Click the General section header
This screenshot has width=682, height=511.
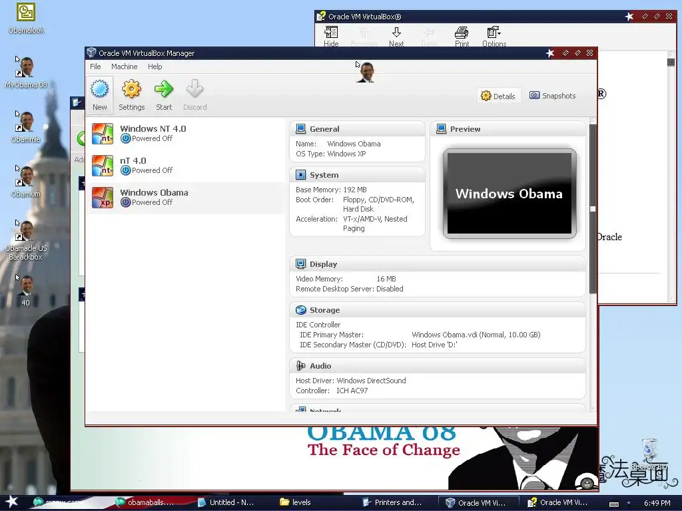(357, 129)
